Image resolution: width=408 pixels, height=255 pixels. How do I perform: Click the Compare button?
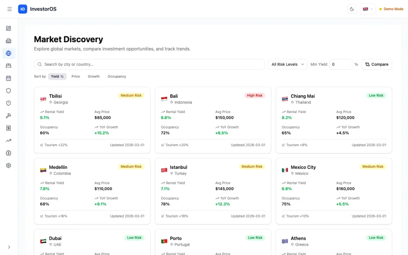377,64
